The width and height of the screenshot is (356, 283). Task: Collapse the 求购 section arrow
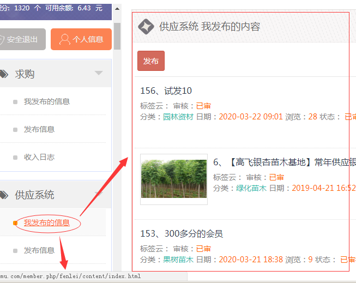click(x=99, y=73)
